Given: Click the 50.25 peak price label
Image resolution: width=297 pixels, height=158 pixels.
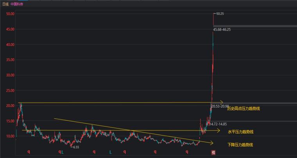Looking at the screenshot, I should tap(220, 14).
